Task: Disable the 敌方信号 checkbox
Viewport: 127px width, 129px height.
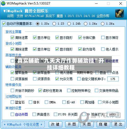Action: [80, 49]
